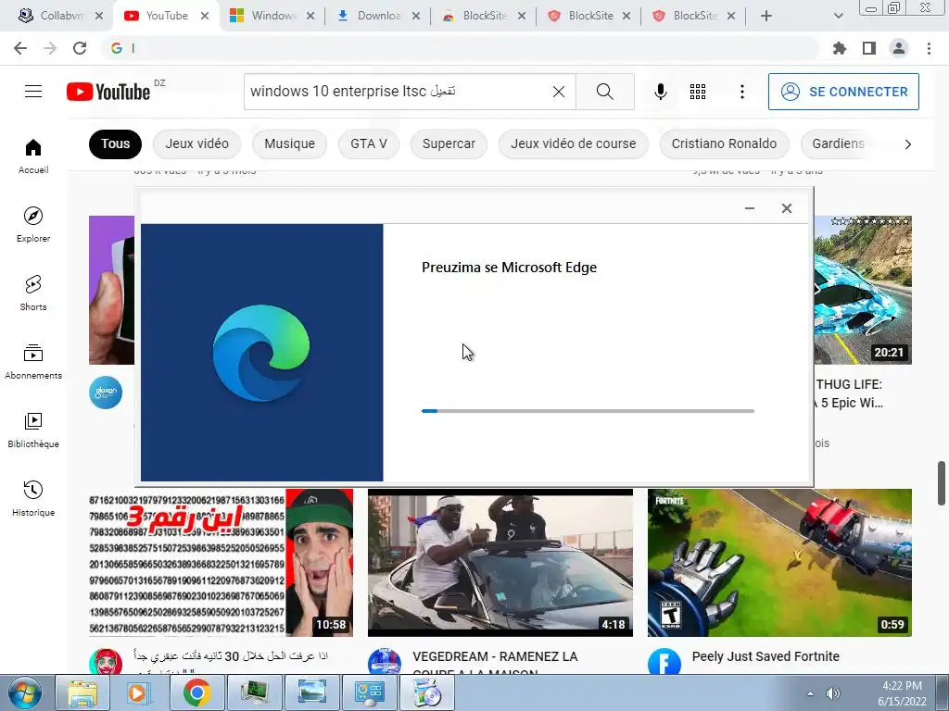The width and height of the screenshot is (949, 711).
Task: Switch to the Windows tab
Action: pos(273,16)
